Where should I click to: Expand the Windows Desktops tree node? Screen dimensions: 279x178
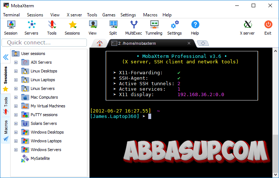click(16, 132)
